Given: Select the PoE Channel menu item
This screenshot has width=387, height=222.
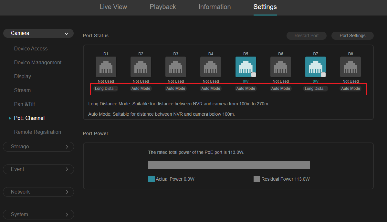Looking at the screenshot, I should click(29, 118).
